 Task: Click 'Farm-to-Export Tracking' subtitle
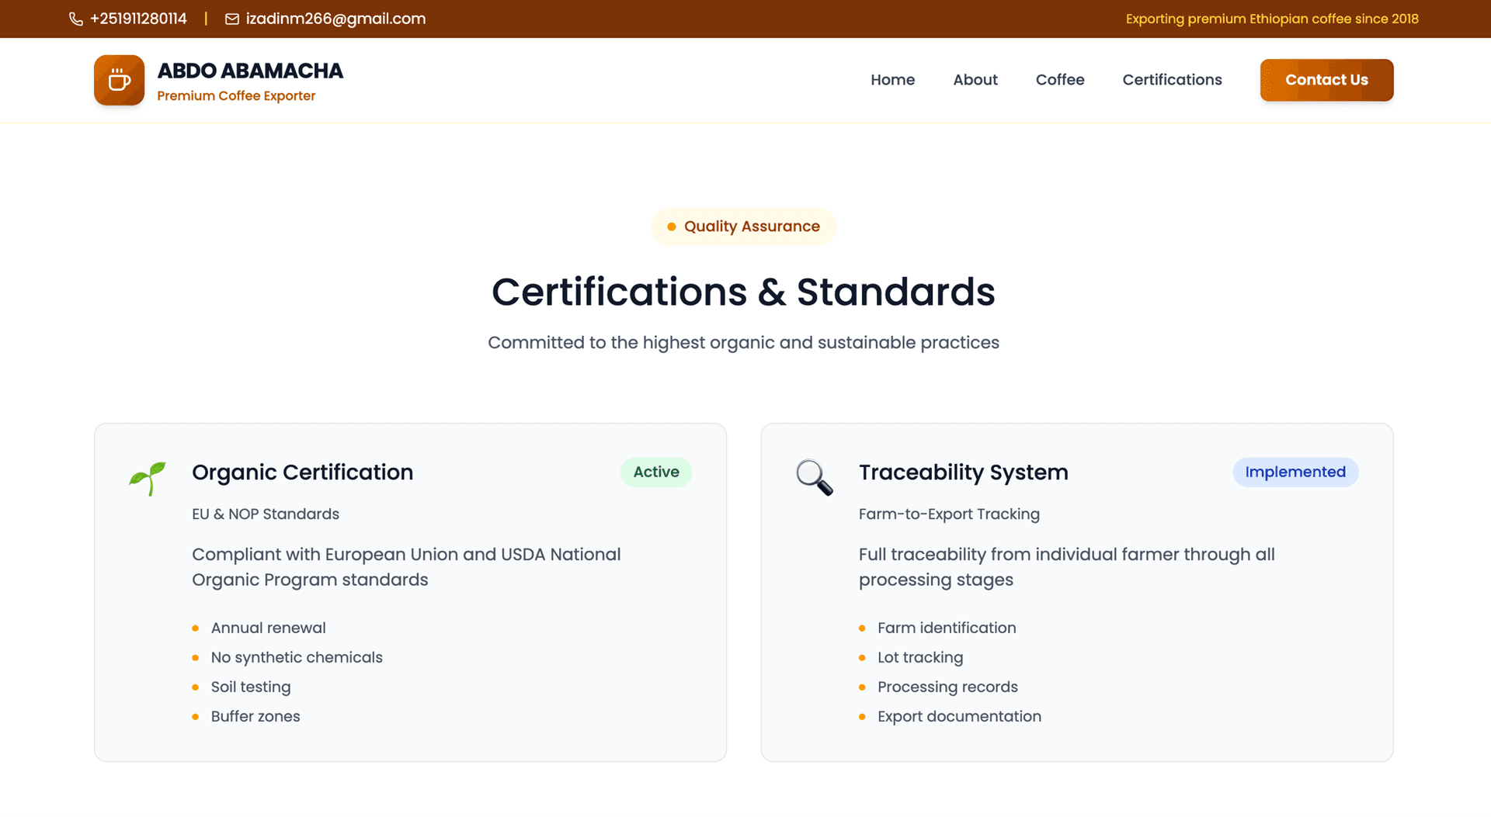(x=949, y=514)
